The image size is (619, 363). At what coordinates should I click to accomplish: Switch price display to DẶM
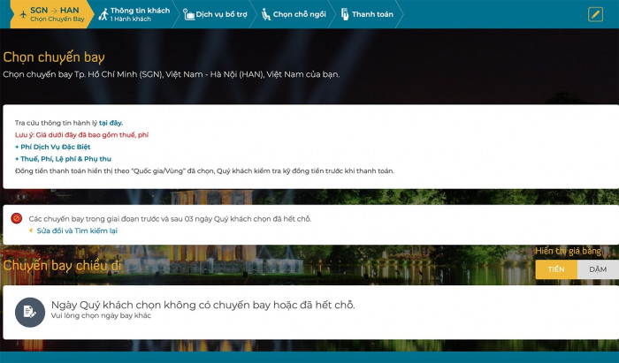(x=598, y=269)
